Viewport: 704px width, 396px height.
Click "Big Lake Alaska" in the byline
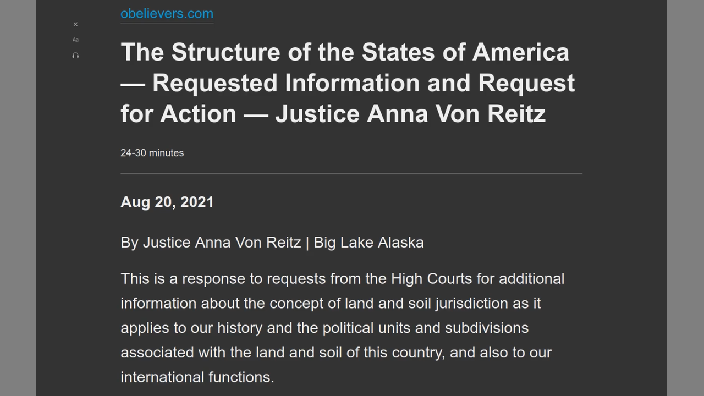tap(369, 243)
